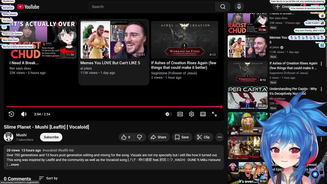
Task: Click the 0 Comments heading
Action: tap(17, 179)
